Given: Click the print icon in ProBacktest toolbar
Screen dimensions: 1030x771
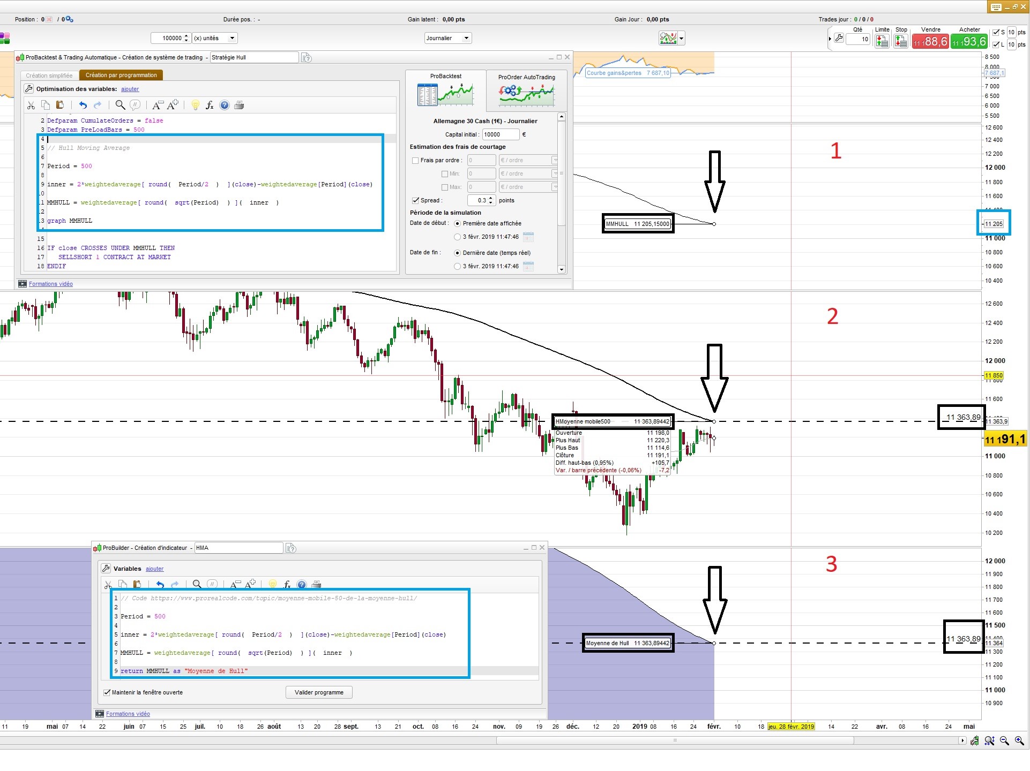Looking at the screenshot, I should point(239,105).
